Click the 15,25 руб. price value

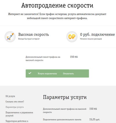95,120
